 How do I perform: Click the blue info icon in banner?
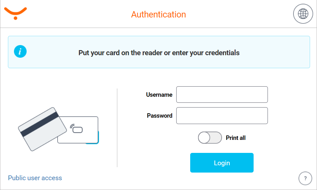[20, 51]
